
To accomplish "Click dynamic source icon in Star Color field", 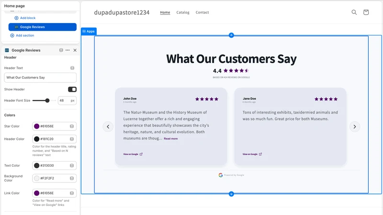I will (x=72, y=126).
